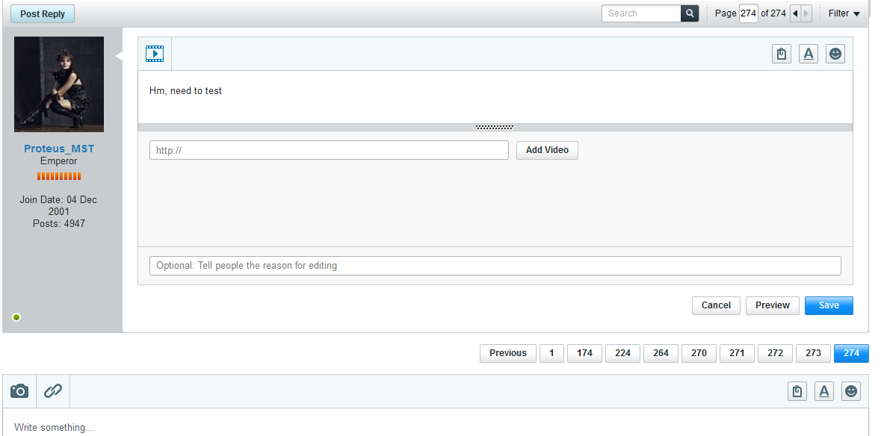
Task: Click the search magnifier button
Action: [x=690, y=13]
